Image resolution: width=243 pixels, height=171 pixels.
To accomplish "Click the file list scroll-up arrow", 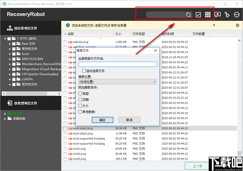I will 239,40.
